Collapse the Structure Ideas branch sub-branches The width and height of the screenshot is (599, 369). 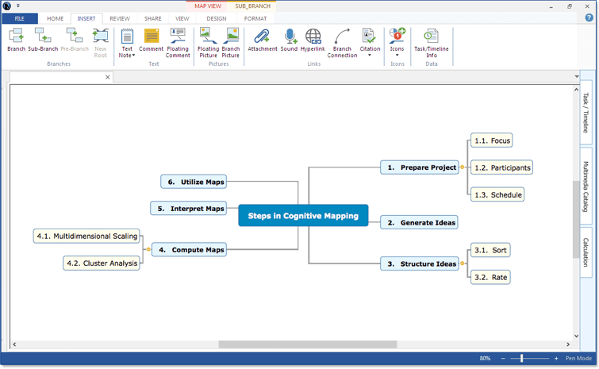point(464,264)
